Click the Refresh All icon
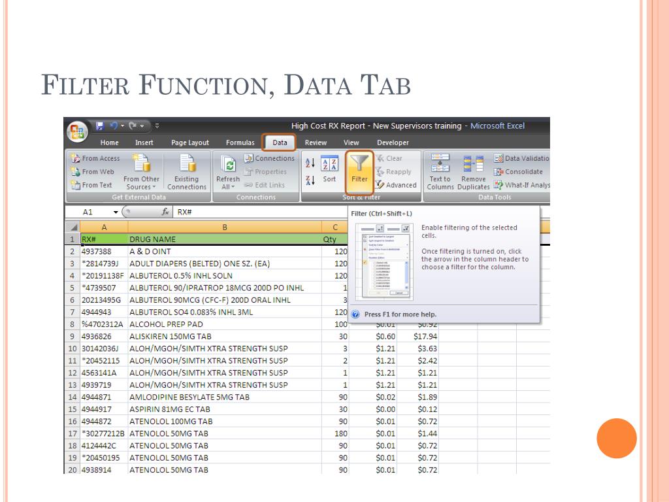 tap(228, 164)
